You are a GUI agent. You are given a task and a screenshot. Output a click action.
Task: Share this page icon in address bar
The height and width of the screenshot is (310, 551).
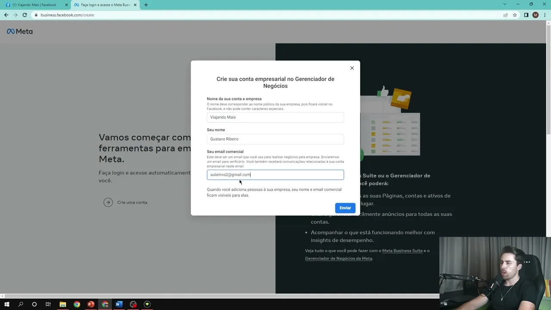(505, 15)
